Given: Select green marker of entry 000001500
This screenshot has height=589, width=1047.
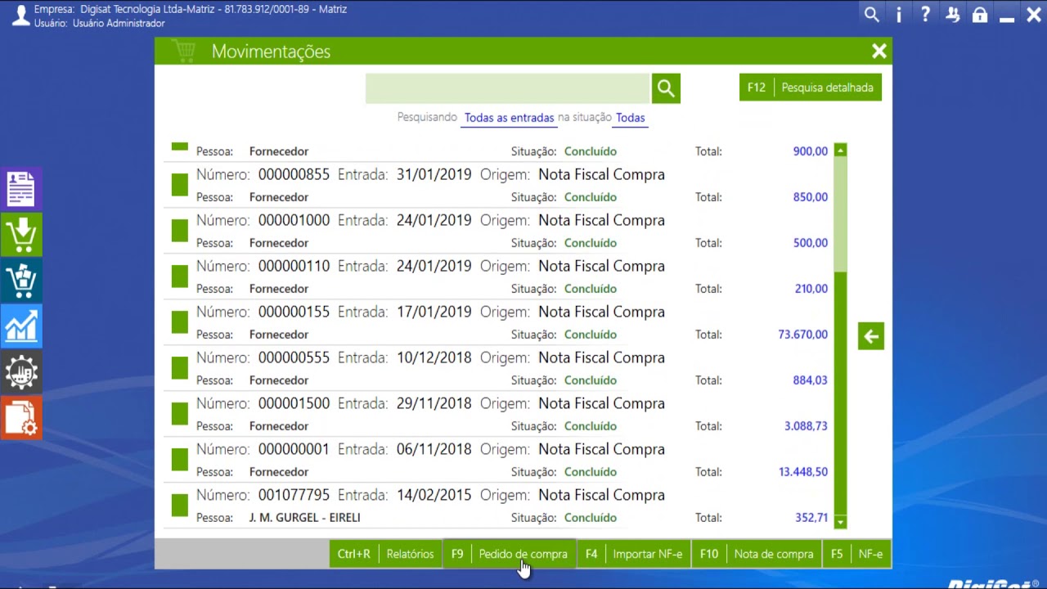Looking at the screenshot, I should tap(180, 415).
